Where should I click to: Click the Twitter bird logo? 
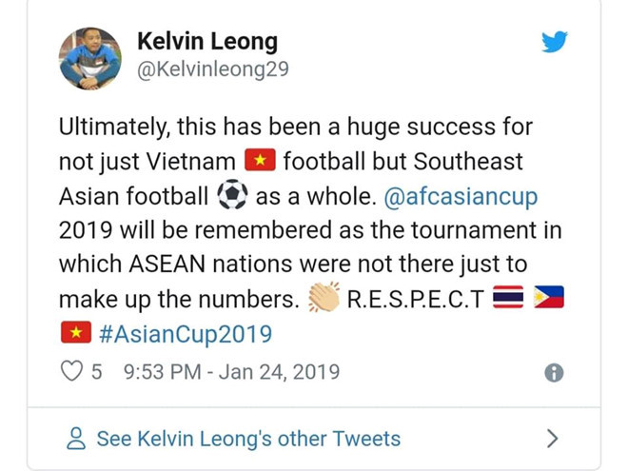[554, 42]
